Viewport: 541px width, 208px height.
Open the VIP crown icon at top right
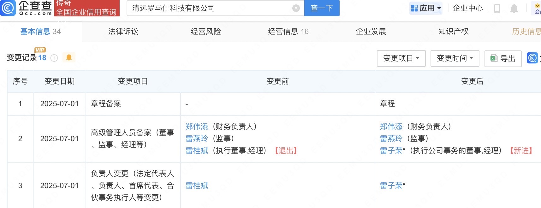[x=538, y=9]
